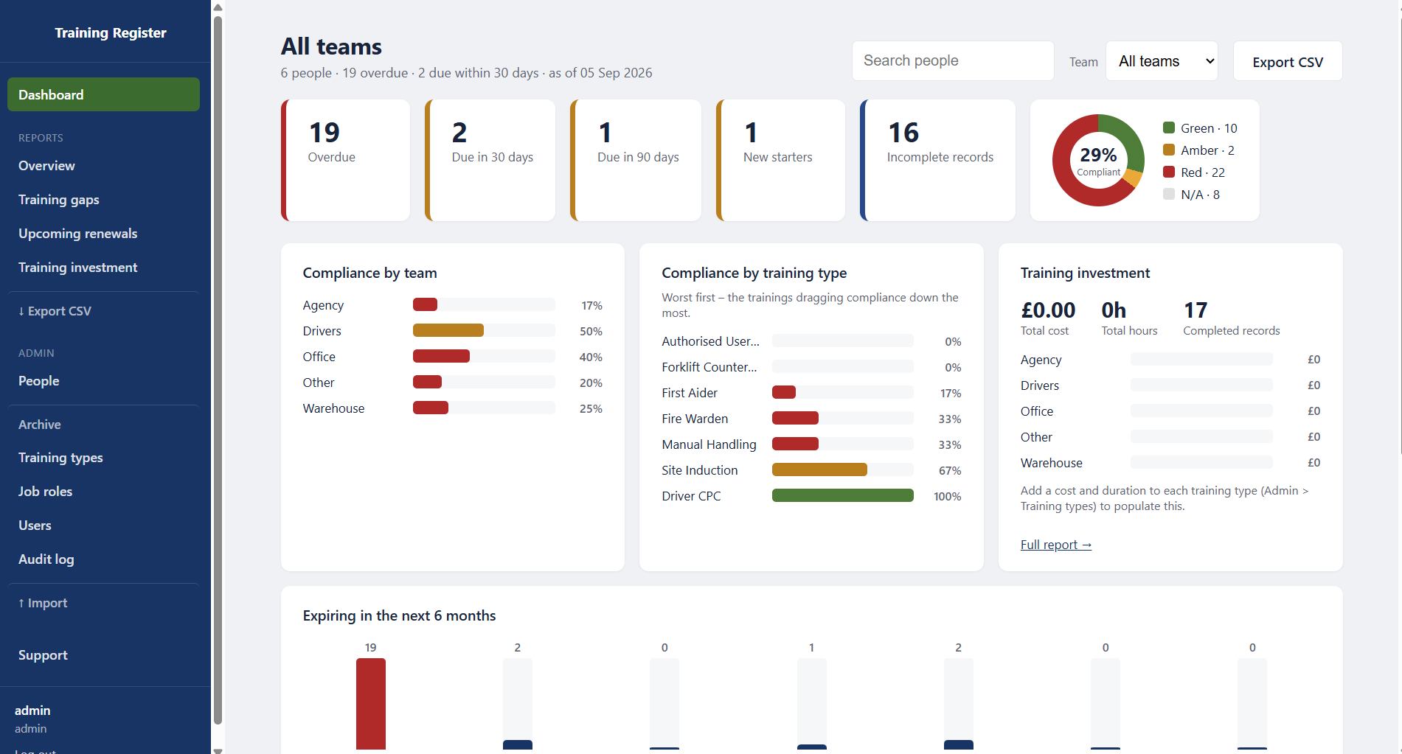Click Site Induction 67% amber bar
This screenshot has height=754, width=1402.
point(819,469)
